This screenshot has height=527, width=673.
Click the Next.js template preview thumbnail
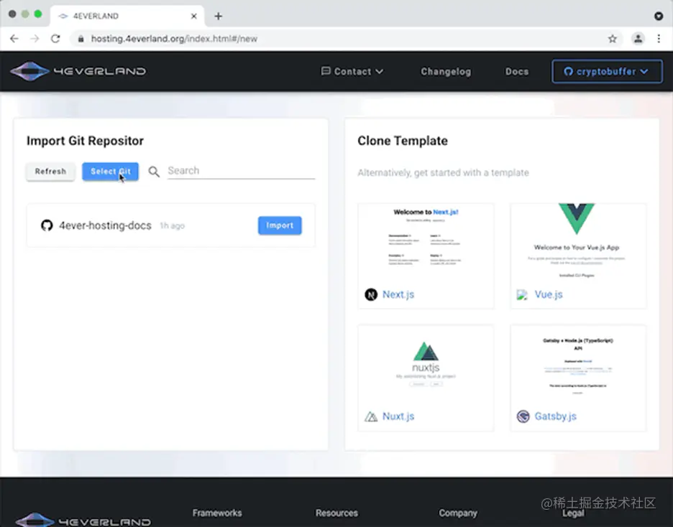[426, 241]
